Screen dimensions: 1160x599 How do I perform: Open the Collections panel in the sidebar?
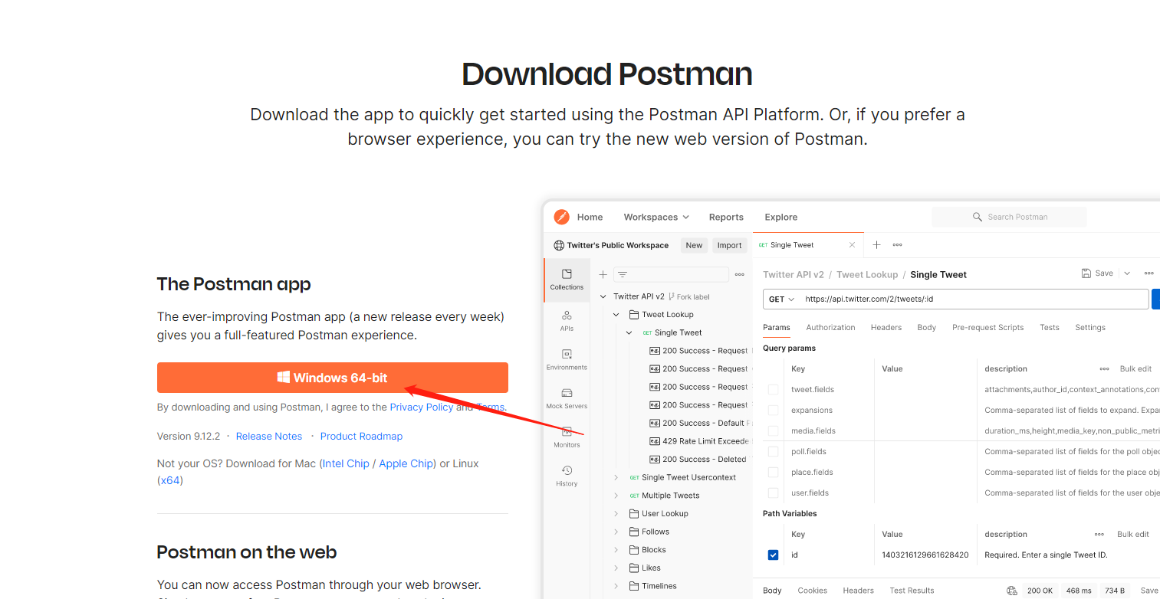567,280
